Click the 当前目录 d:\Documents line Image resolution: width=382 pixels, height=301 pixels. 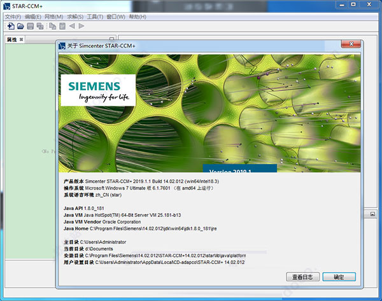click(88, 249)
